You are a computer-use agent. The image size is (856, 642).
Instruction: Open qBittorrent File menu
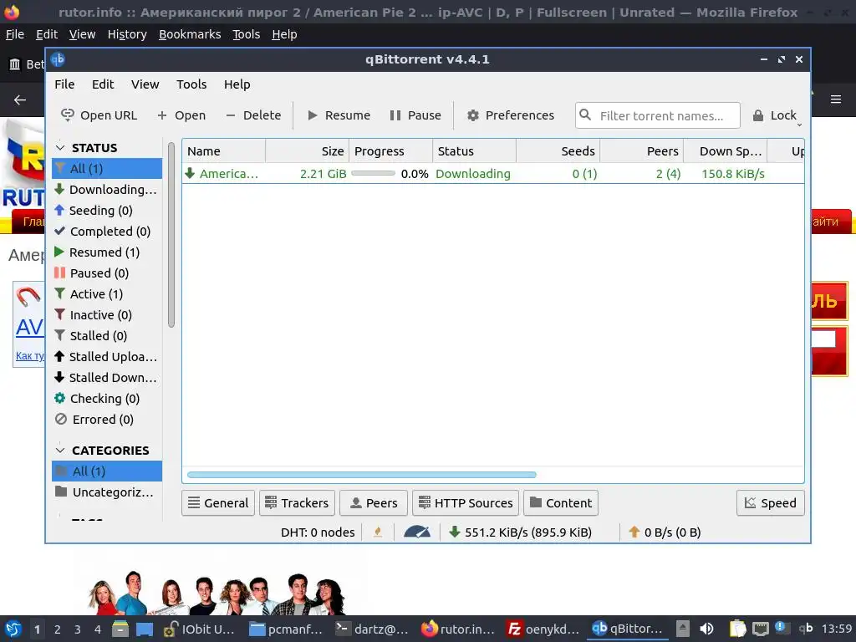pos(64,84)
